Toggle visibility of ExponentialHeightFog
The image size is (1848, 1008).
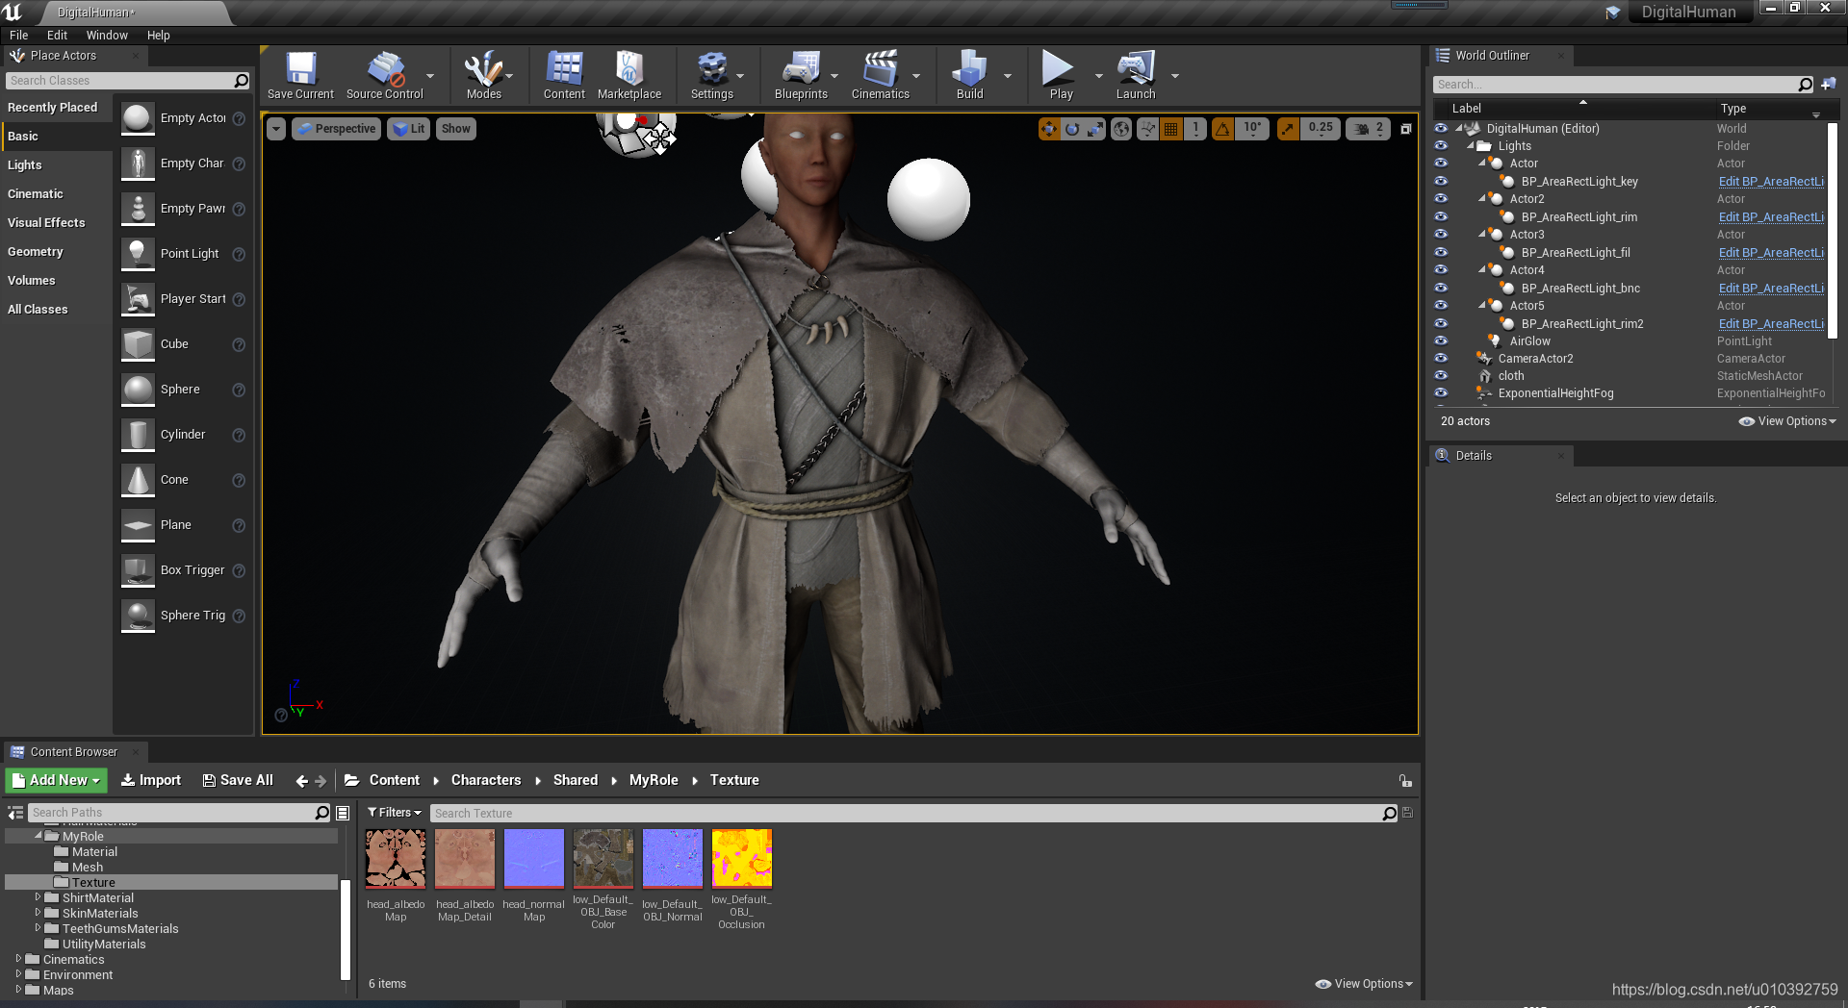click(1441, 392)
